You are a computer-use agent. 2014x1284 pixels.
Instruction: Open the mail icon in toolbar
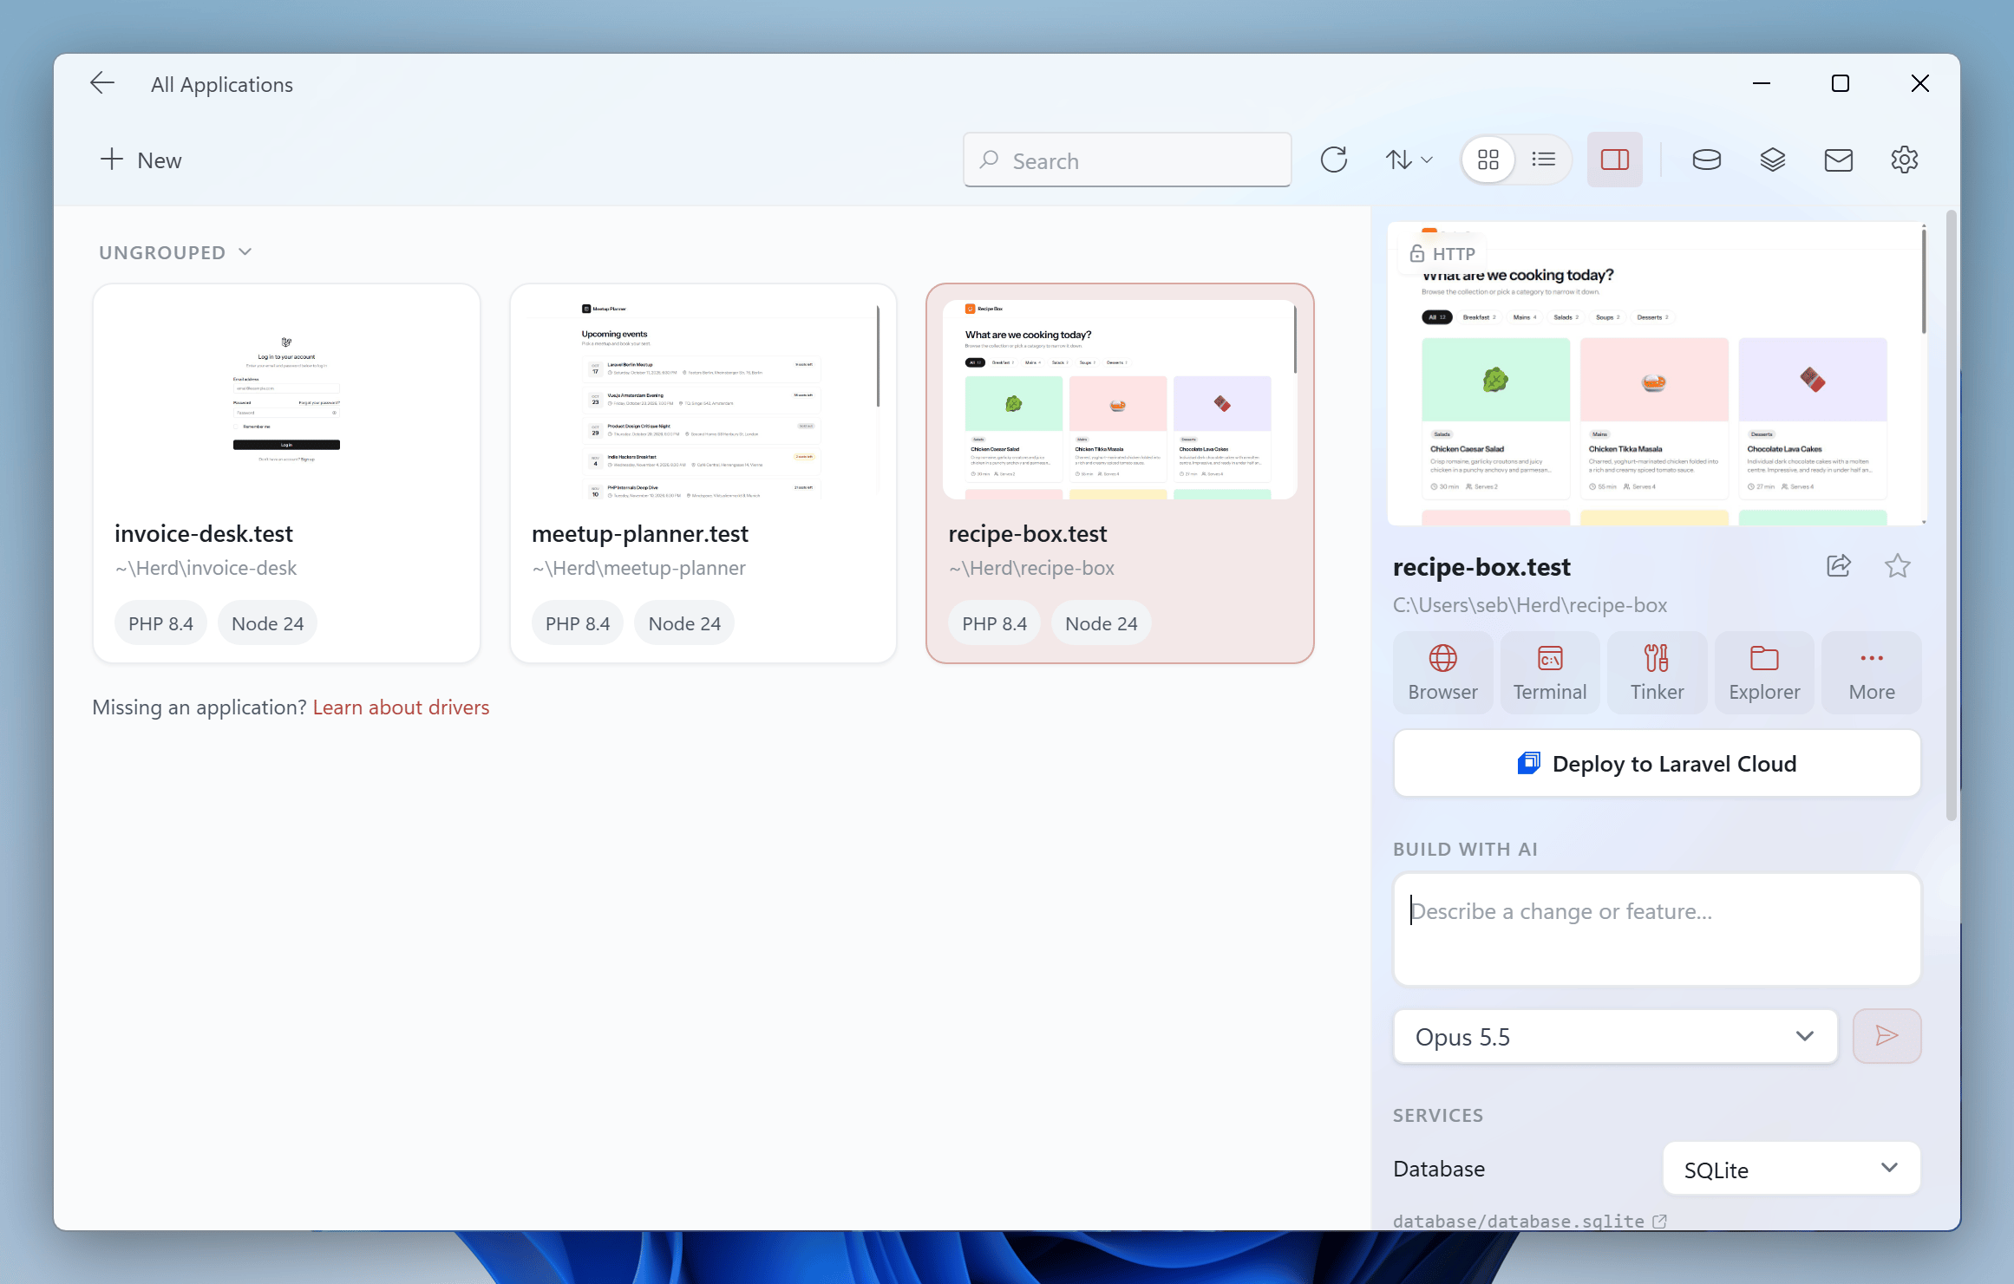1839,160
